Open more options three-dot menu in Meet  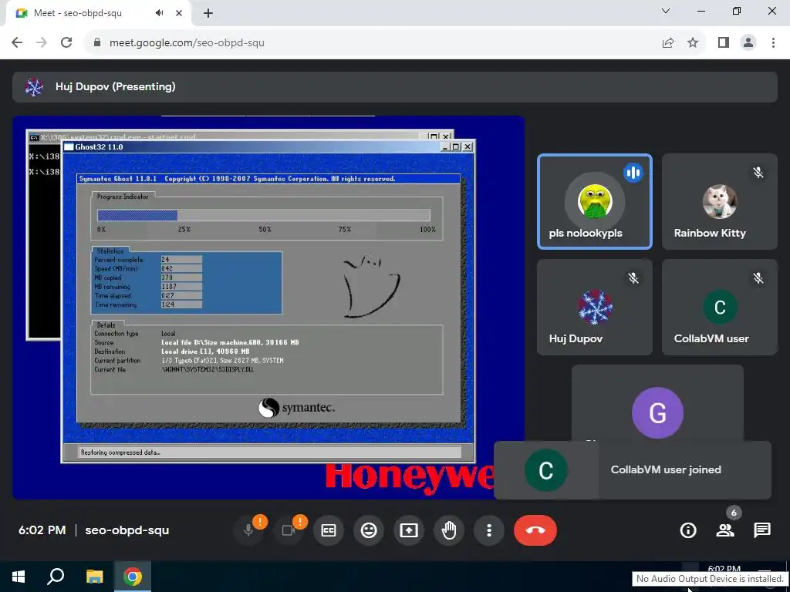click(488, 530)
